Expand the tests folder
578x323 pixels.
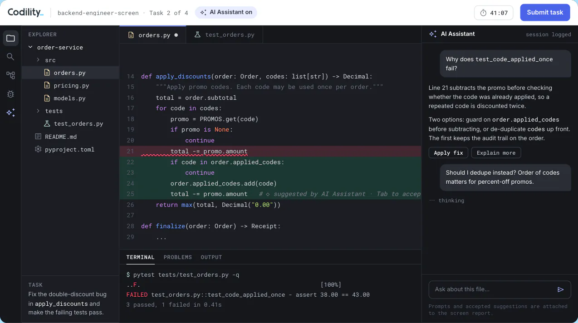(38, 111)
